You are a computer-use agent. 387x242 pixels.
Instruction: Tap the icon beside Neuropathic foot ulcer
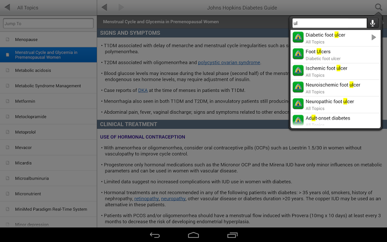pyautogui.click(x=298, y=104)
